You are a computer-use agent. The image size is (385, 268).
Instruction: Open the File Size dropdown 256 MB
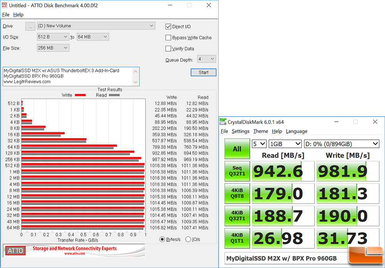pos(53,48)
